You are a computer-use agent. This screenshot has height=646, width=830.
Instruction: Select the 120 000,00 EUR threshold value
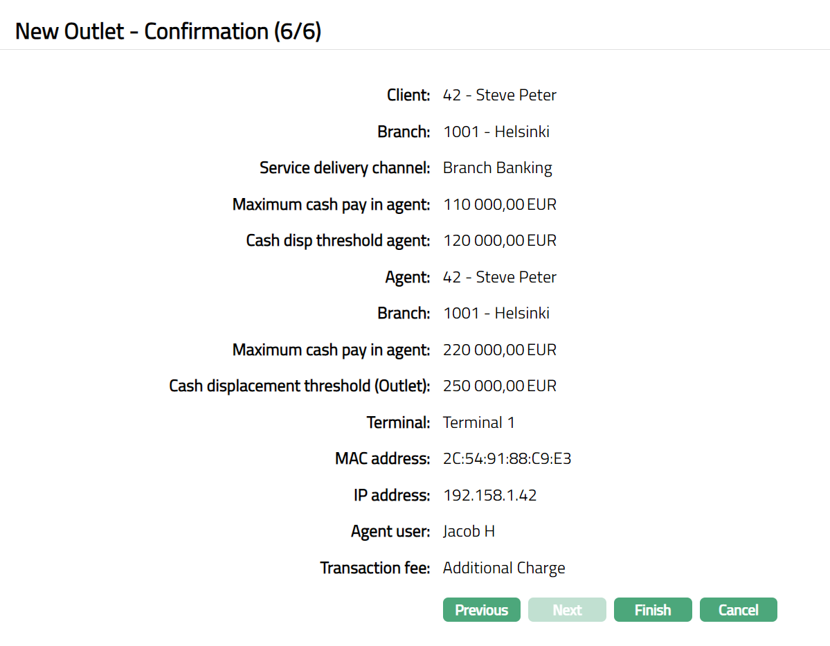coord(499,240)
